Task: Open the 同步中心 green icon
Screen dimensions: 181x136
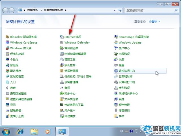Action: click(62, 93)
